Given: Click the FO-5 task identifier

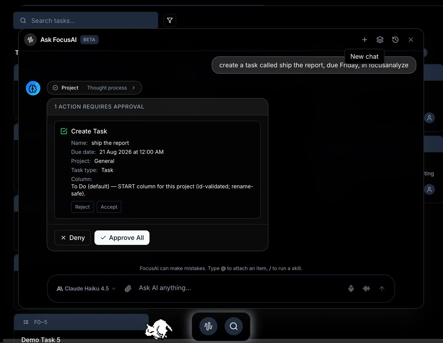Looking at the screenshot, I should click(x=41, y=322).
